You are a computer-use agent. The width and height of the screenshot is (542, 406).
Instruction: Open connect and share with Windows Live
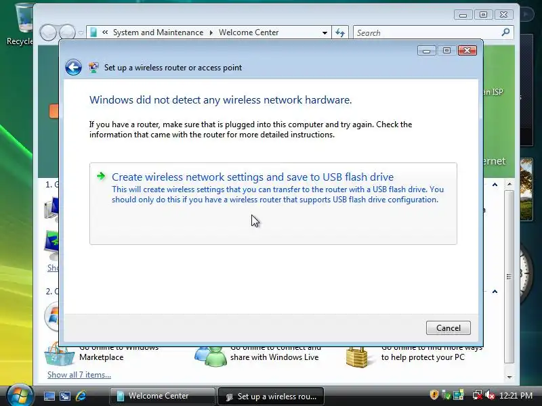[276, 352]
